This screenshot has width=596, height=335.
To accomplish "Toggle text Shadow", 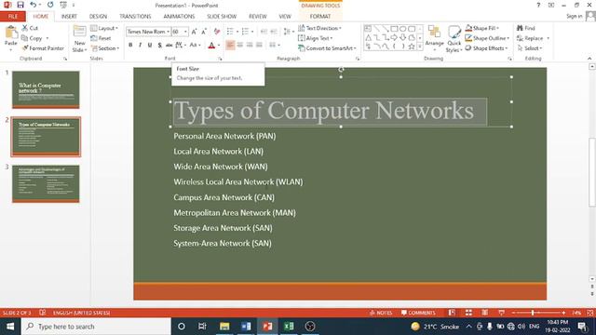I will (159, 46).
